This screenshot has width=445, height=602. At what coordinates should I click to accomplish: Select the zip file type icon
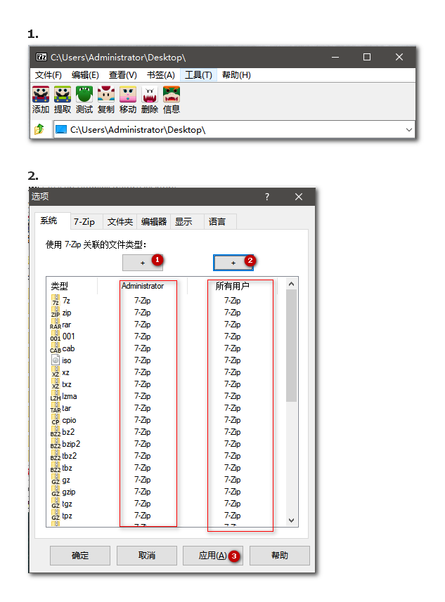point(56,312)
